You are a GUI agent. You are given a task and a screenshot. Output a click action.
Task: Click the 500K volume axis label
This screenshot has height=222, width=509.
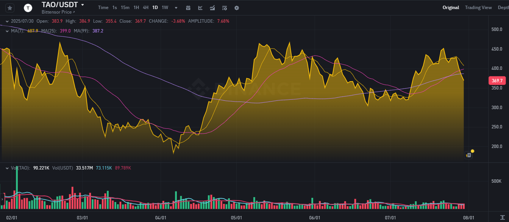coord(497,181)
